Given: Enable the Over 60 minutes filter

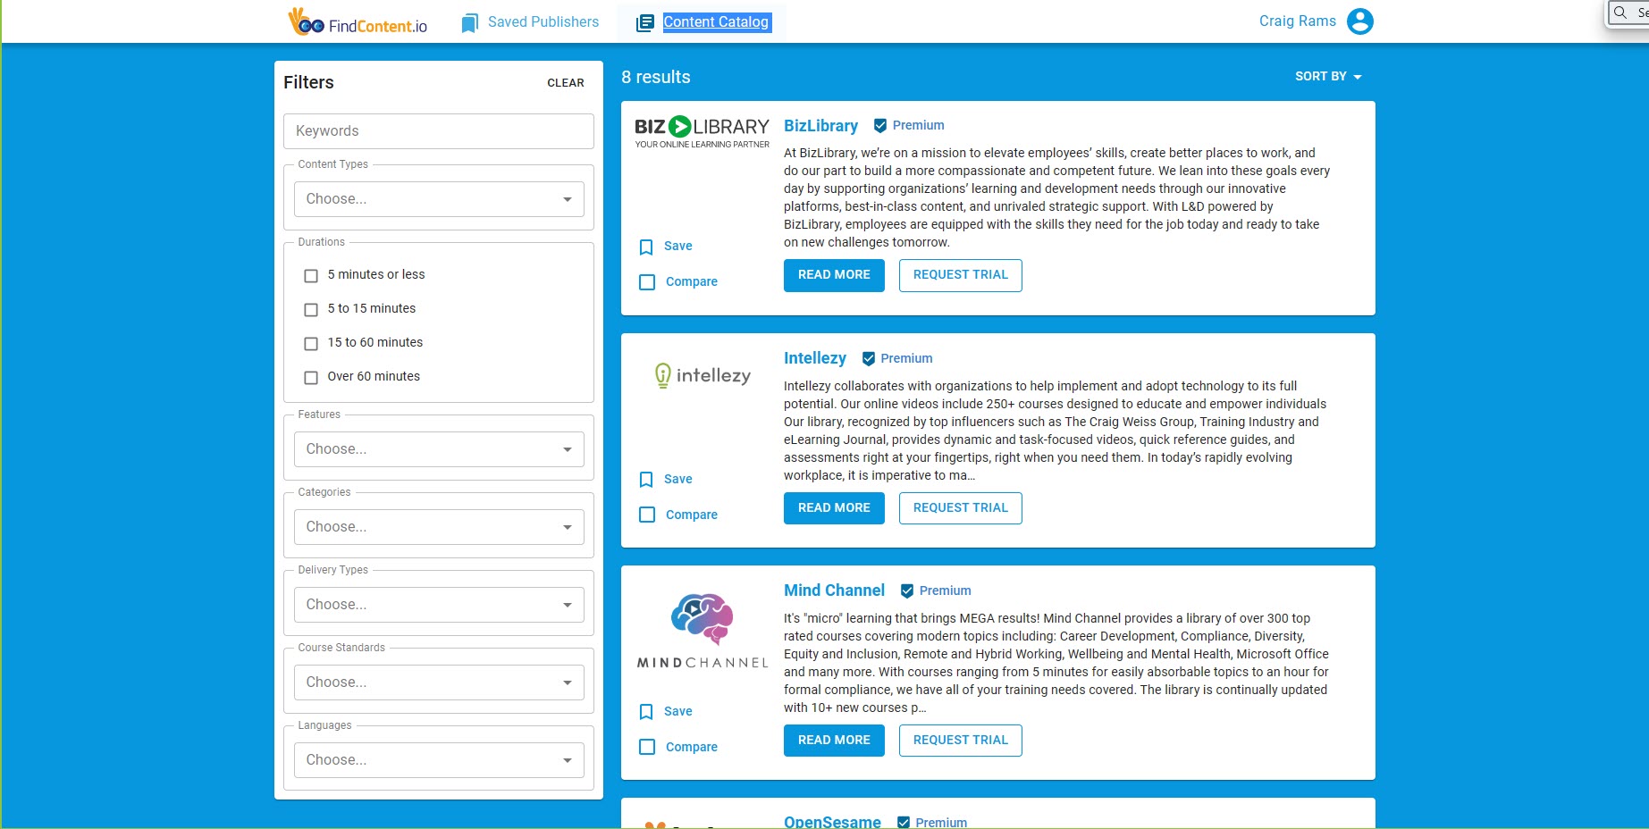Looking at the screenshot, I should 311,378.
